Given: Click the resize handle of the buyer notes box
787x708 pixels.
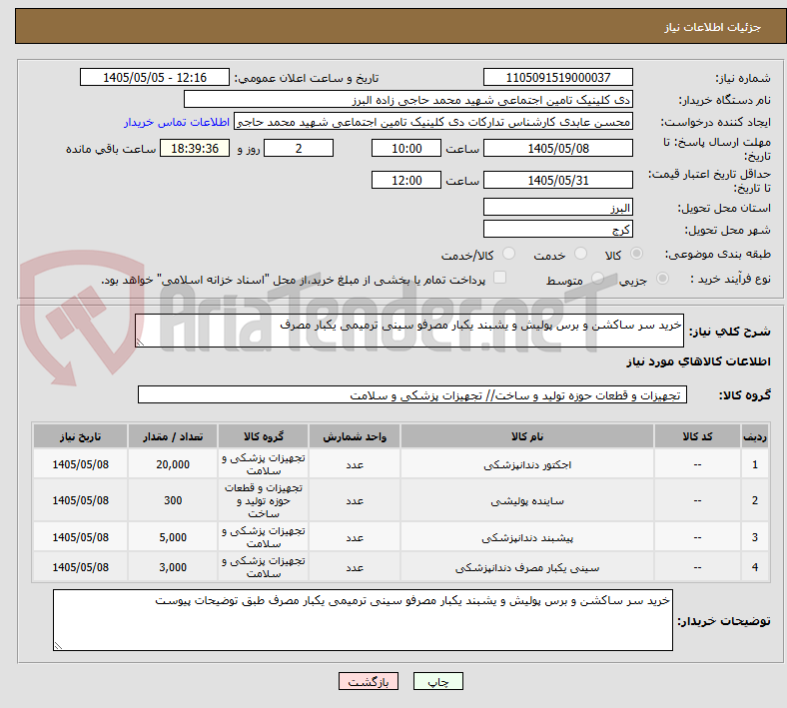Looking at the screenshot, I should [58, 646].
